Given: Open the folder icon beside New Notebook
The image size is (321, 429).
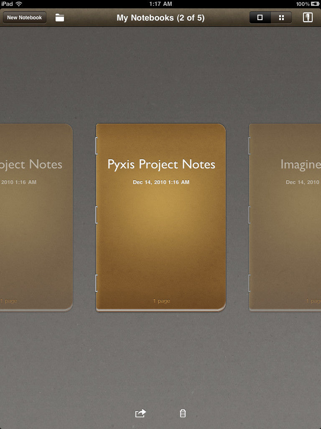Looking at the screenshot, I should tap(59, 18).
